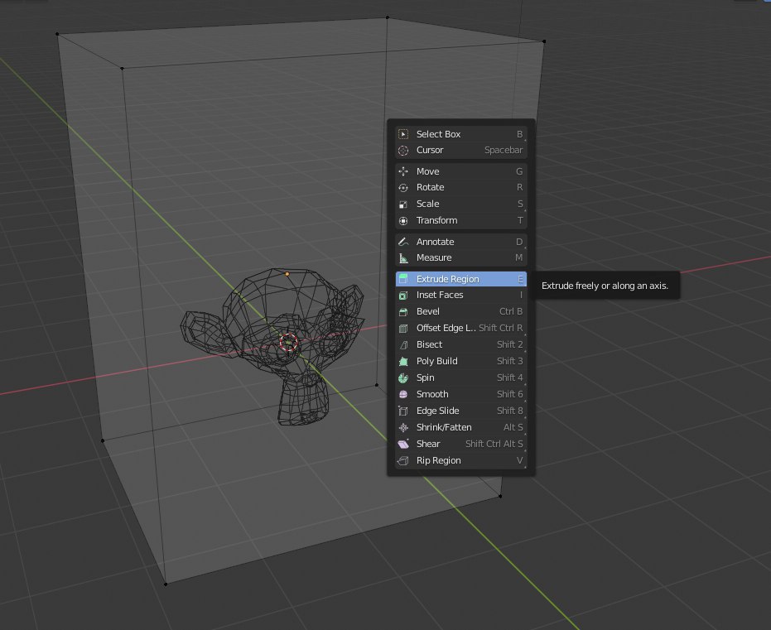Click the Spin tool icon
Viewport: 771px width, 630px height.
tap(403, 378)
